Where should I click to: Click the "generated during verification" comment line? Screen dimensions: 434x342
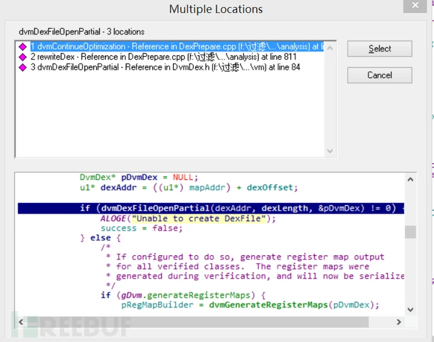click(255, 276)
